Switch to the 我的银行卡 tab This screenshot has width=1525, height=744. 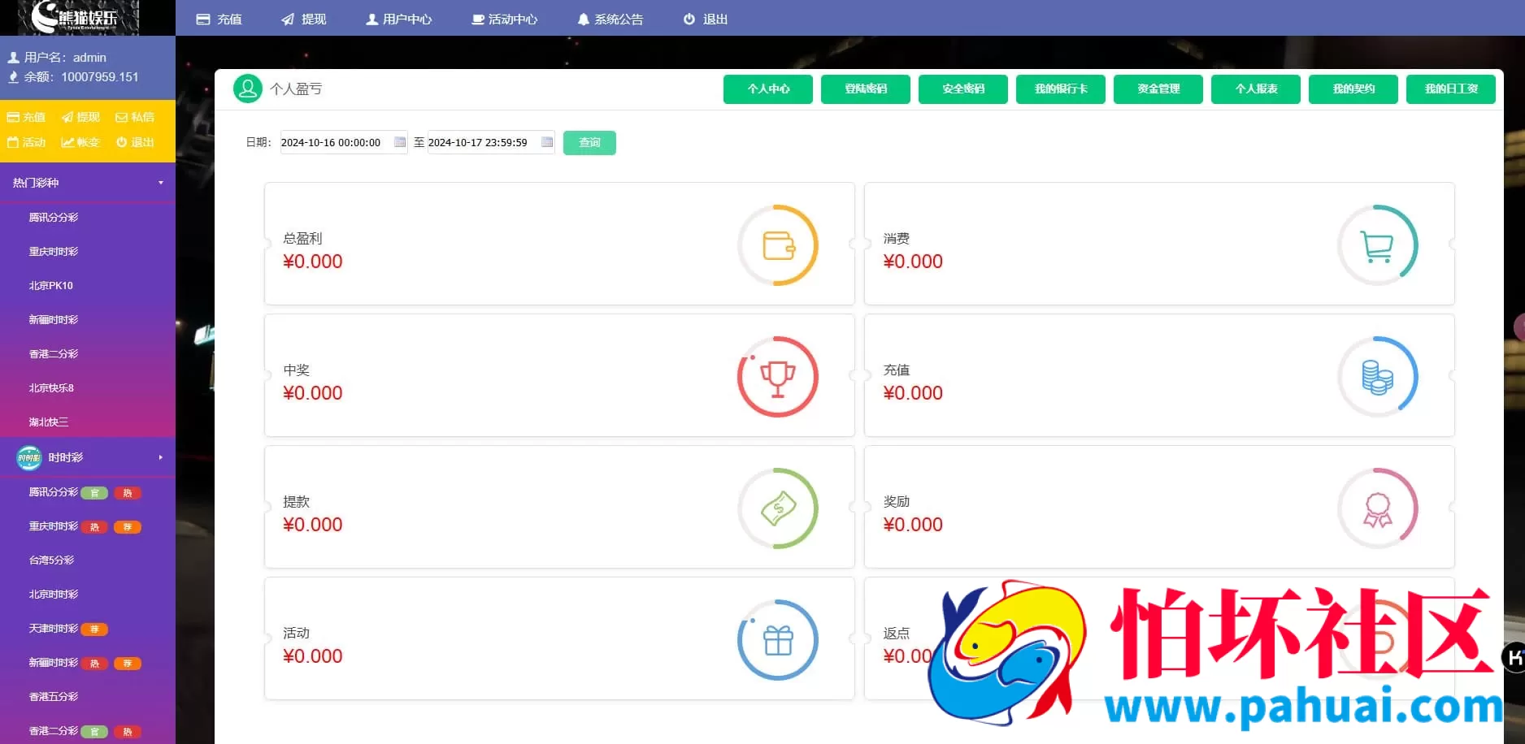point(1060,89)
